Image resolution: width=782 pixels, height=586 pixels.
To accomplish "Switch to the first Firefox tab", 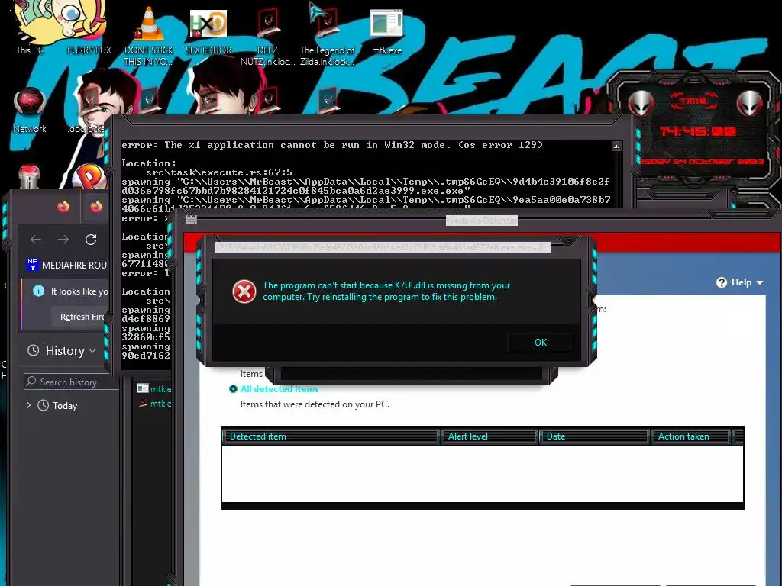I will click(x=63, y=206).
